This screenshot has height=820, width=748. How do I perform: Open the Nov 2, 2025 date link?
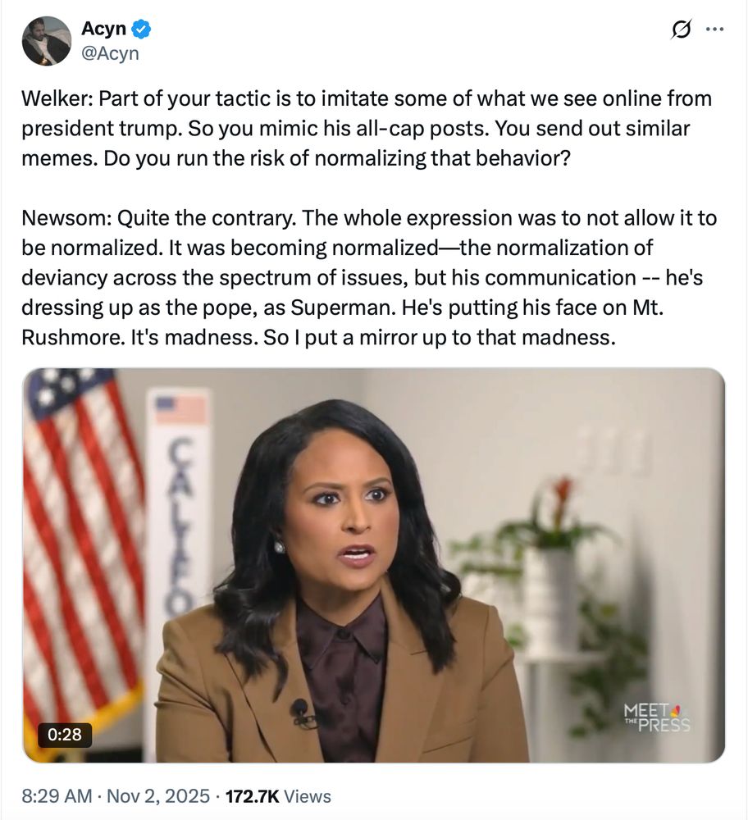tap(158, 796)
